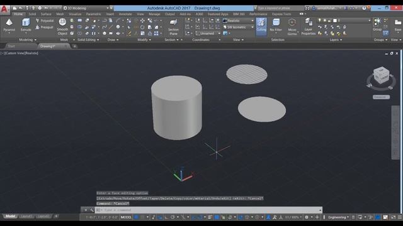Expand the Modify panel

point(144,40)
